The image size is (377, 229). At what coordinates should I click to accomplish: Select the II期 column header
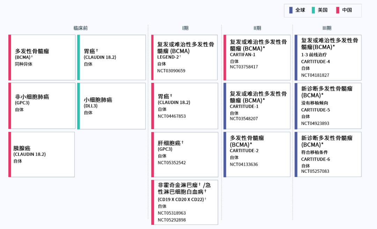257,28
